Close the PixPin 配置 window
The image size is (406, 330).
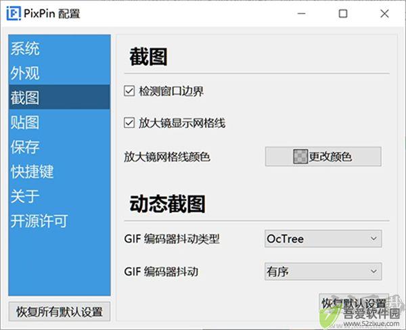pos(384,14)
